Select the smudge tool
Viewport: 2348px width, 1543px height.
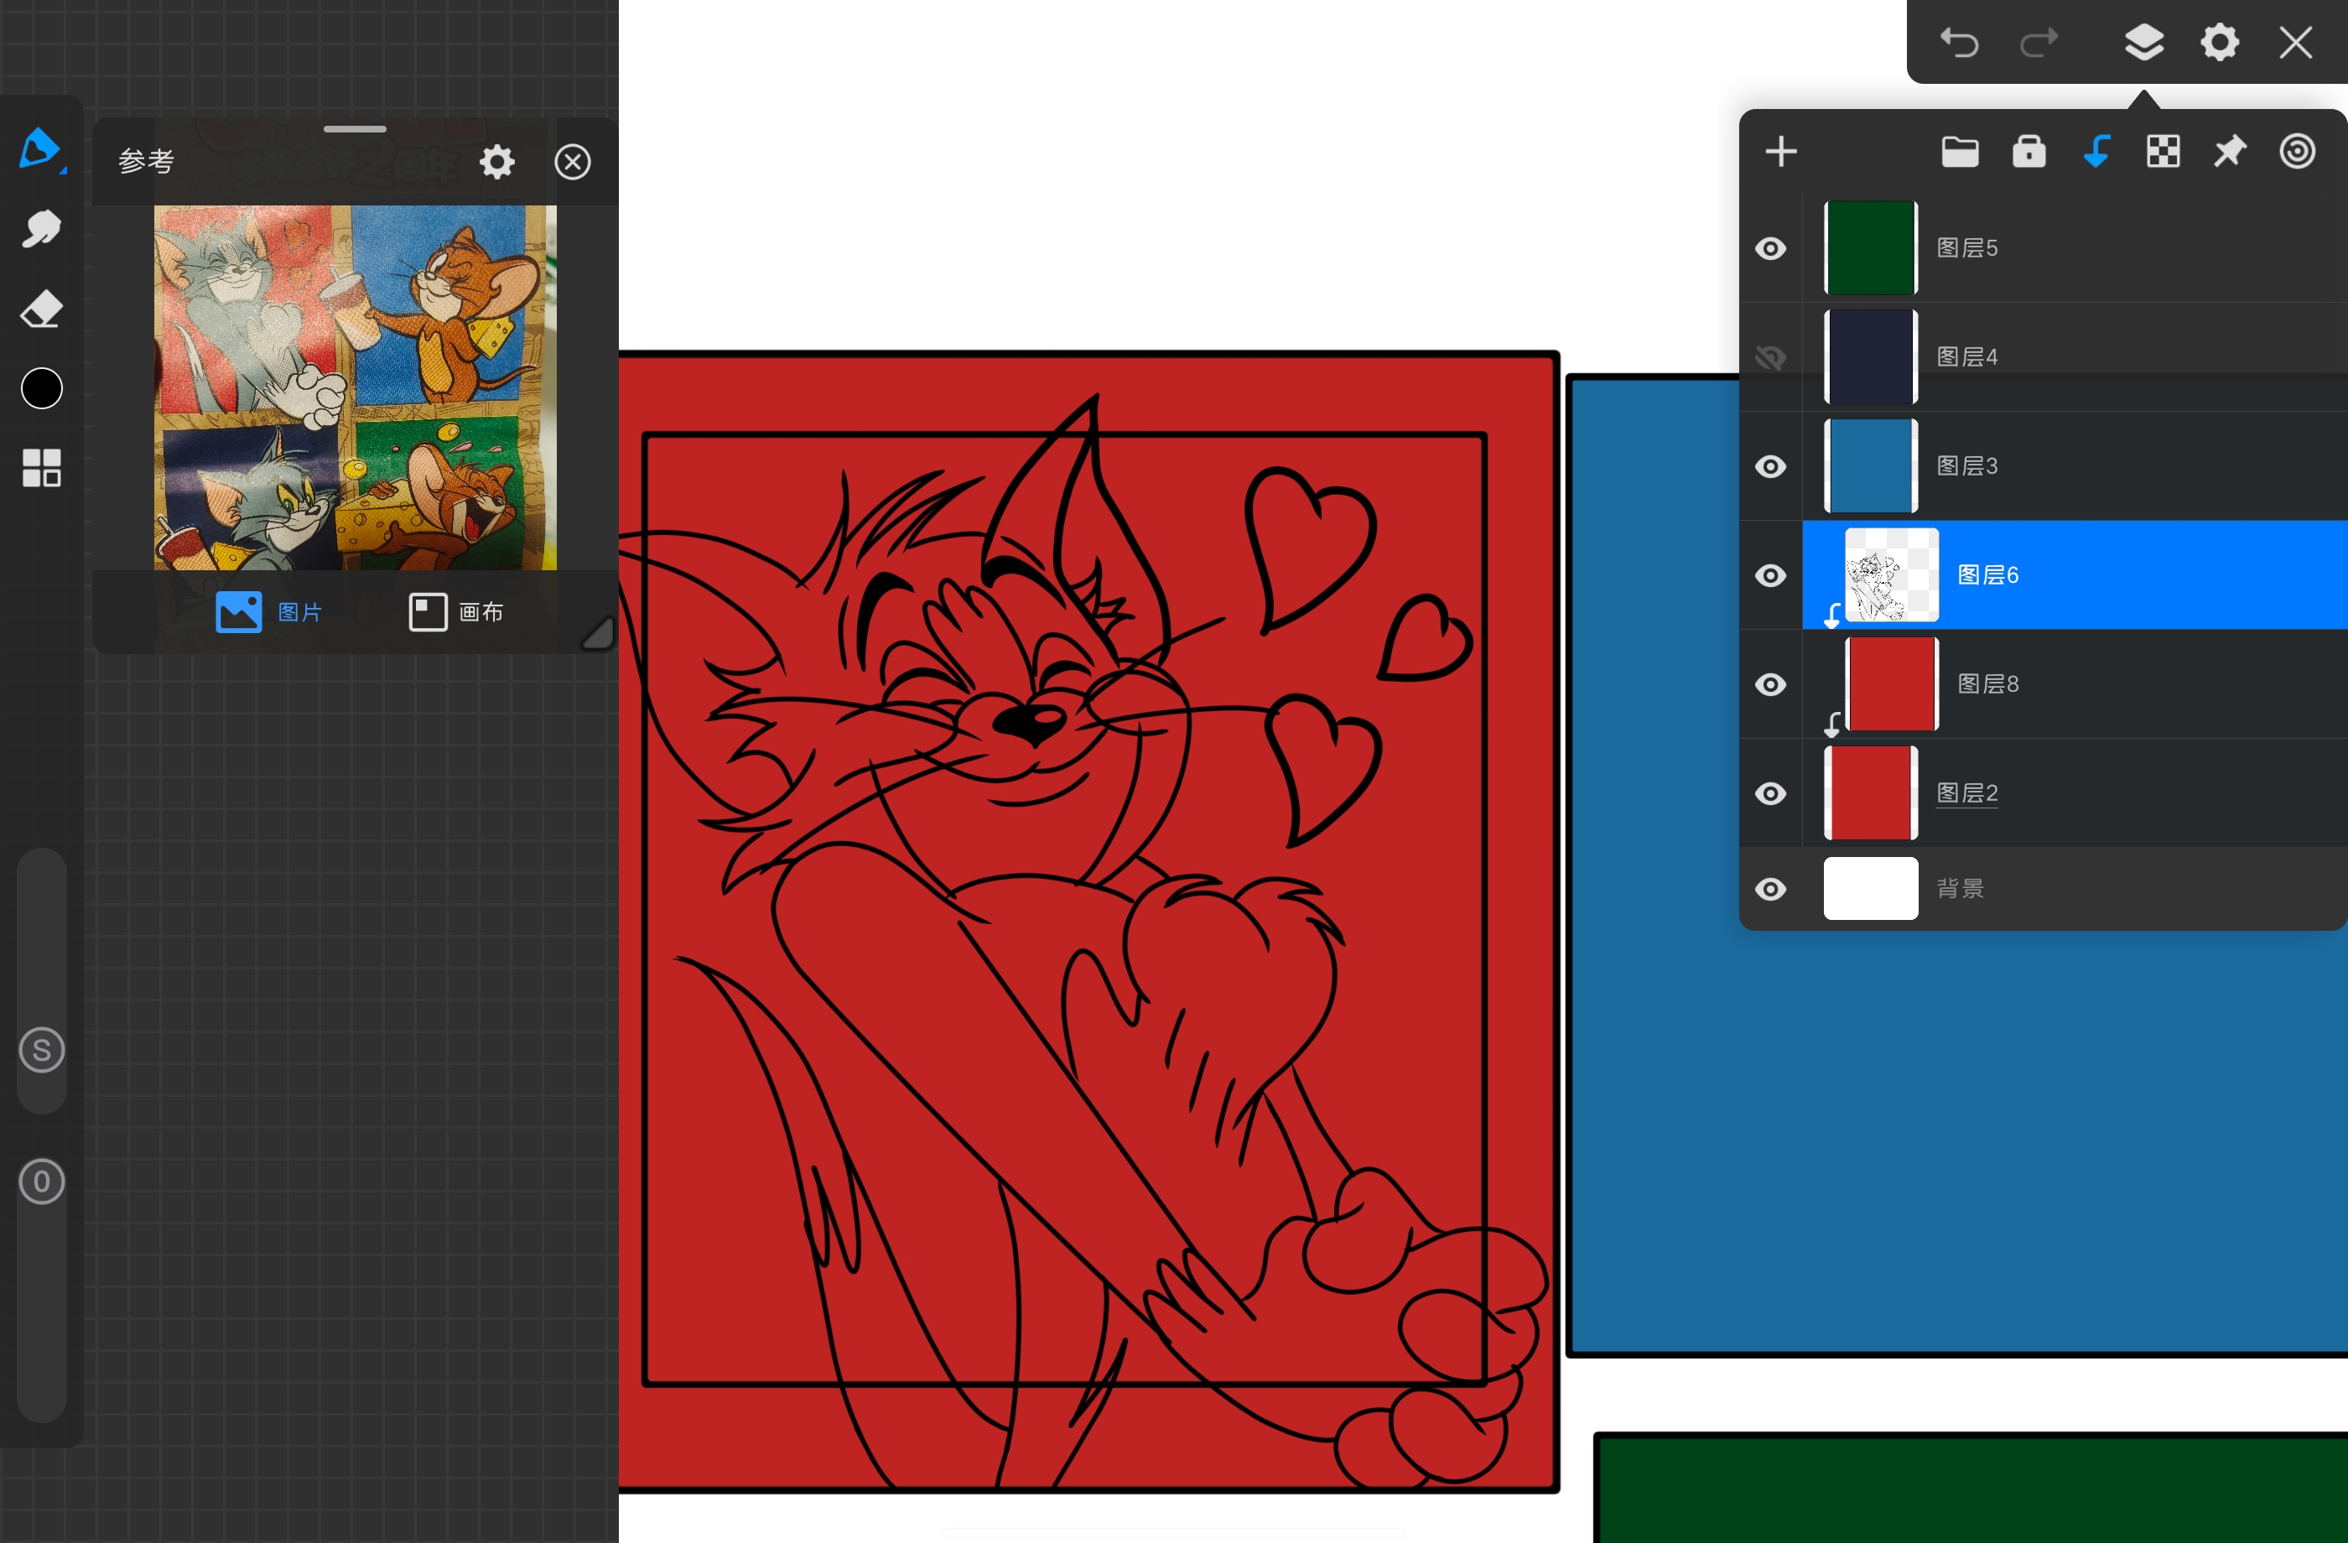[41, 229]
